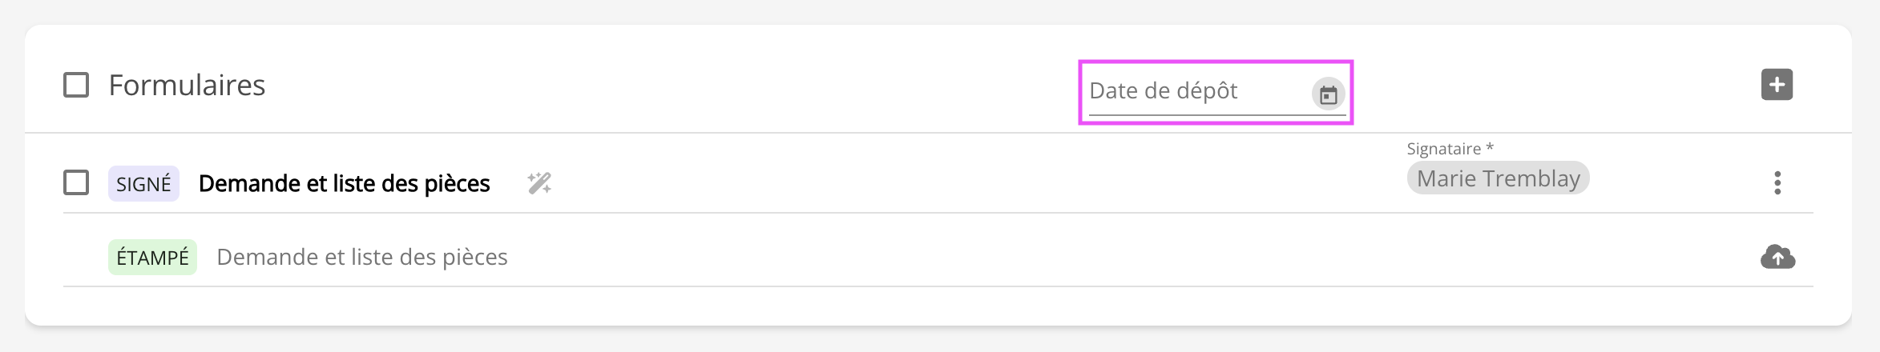Screen dimensions: 1880x352
Task: Toggle the Formulaires select-all checkbox
Action: coord(76,85)
